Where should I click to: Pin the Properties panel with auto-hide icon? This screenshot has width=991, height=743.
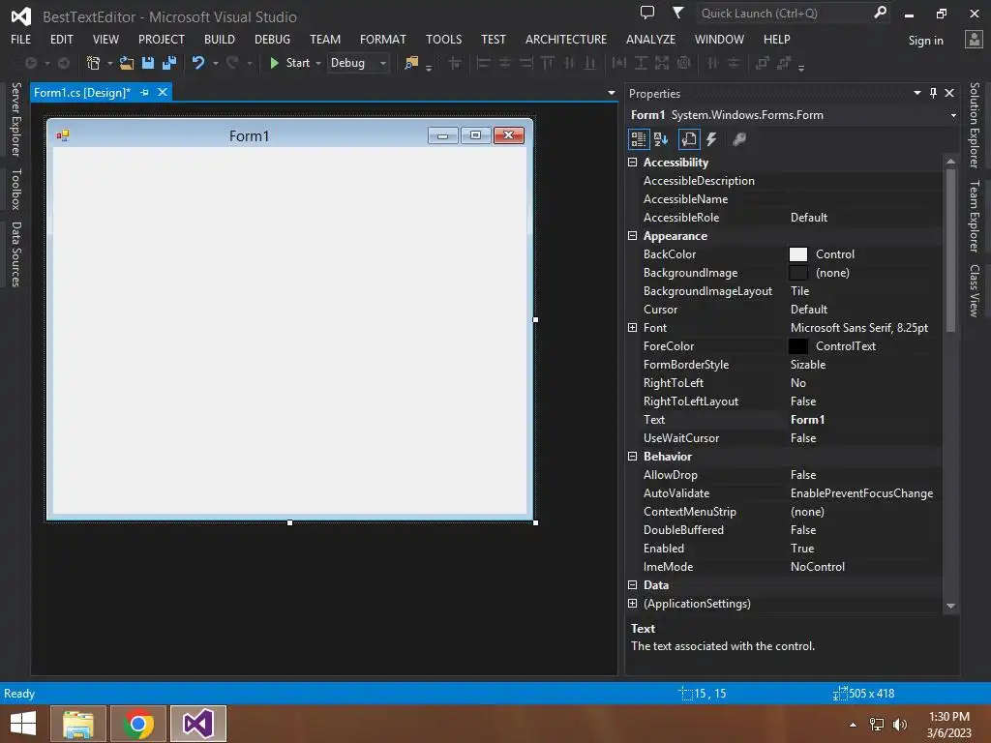(x=934, y=93)
